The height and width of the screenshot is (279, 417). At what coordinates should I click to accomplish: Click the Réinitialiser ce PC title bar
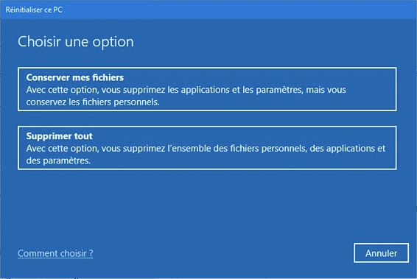(208, 10)
